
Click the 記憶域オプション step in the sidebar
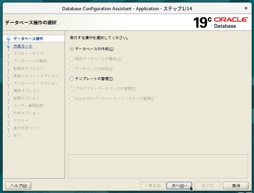(28, 68)
